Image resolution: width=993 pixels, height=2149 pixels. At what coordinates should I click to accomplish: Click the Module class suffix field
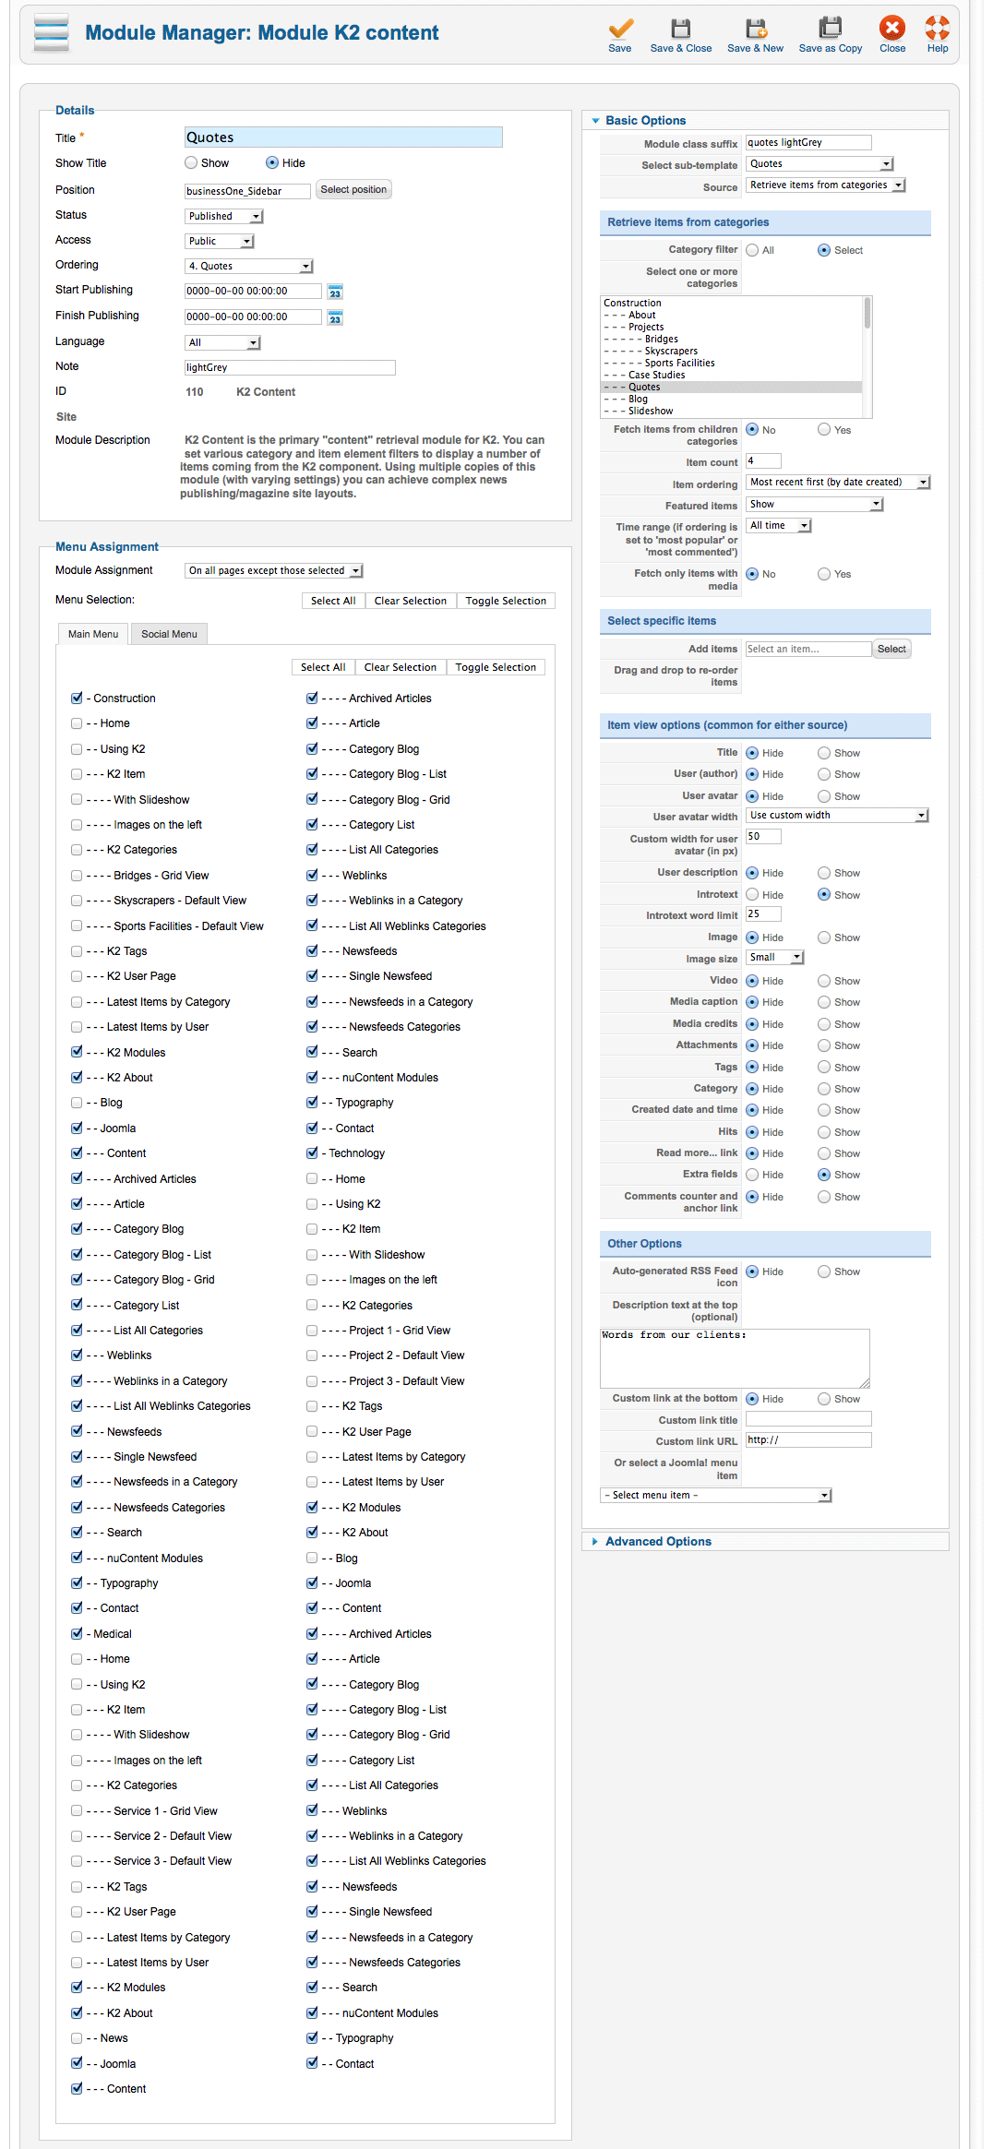[808, 143]
